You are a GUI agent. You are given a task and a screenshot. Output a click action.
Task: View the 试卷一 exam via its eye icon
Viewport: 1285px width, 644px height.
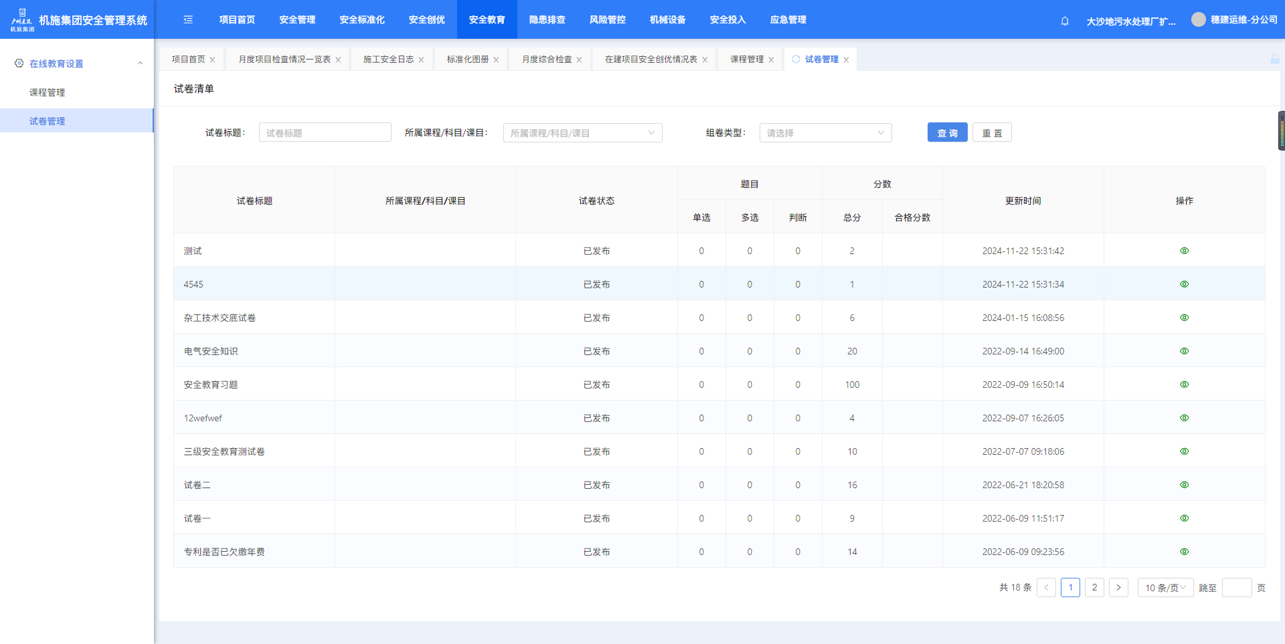click(1184, 518)
